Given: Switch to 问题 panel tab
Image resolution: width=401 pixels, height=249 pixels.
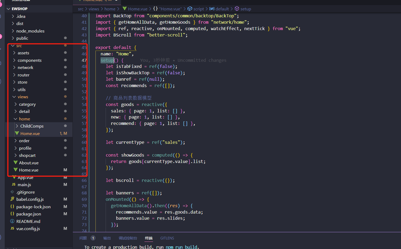Looking at the screenshot, I should [83, 238].
